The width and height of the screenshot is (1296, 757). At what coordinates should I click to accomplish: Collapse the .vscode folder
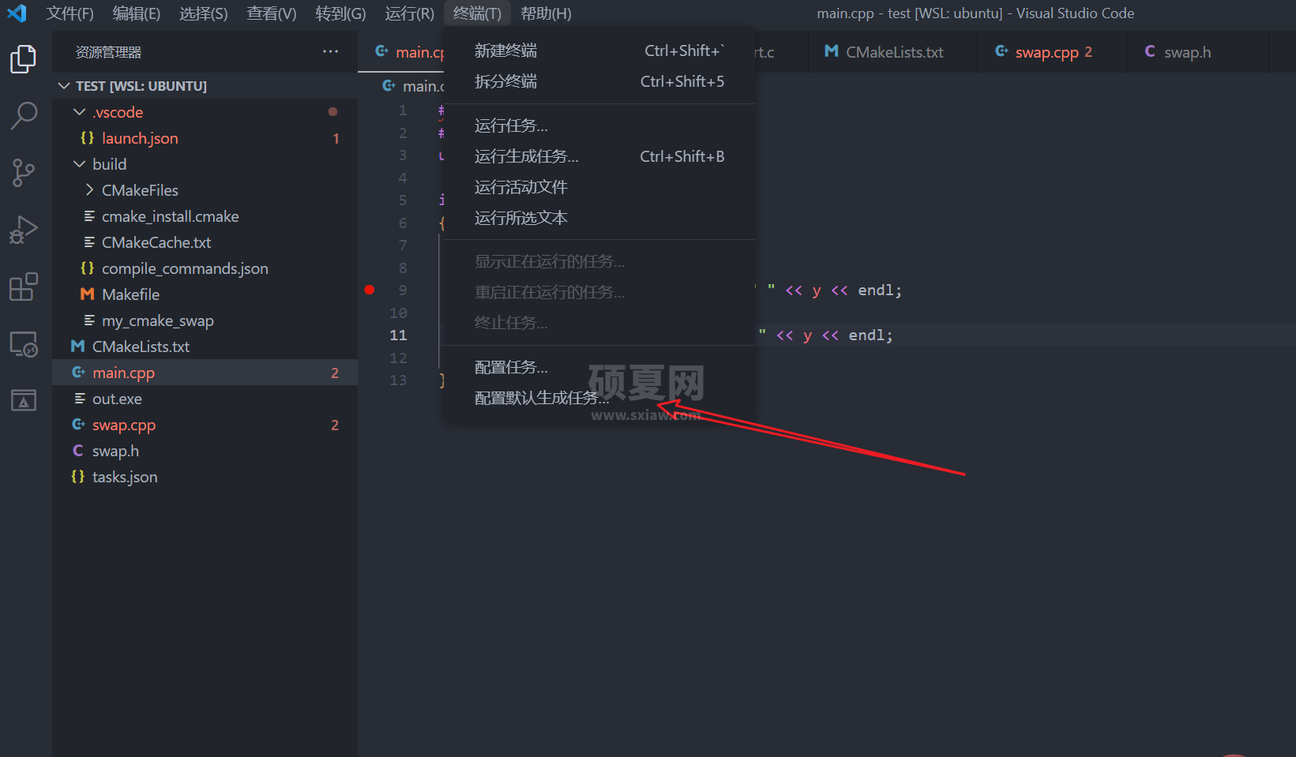click(79, 112)
